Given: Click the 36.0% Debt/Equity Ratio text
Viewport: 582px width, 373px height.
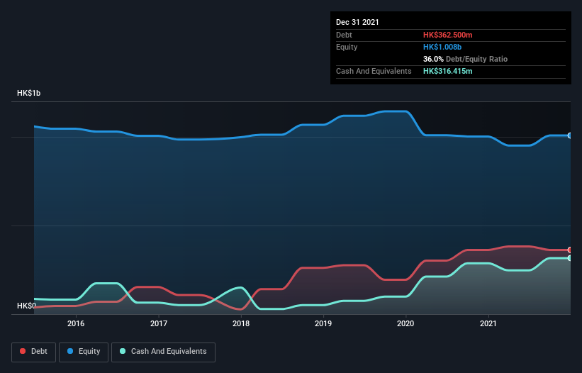Looking at the screenshot, I should tap(465, 59).
